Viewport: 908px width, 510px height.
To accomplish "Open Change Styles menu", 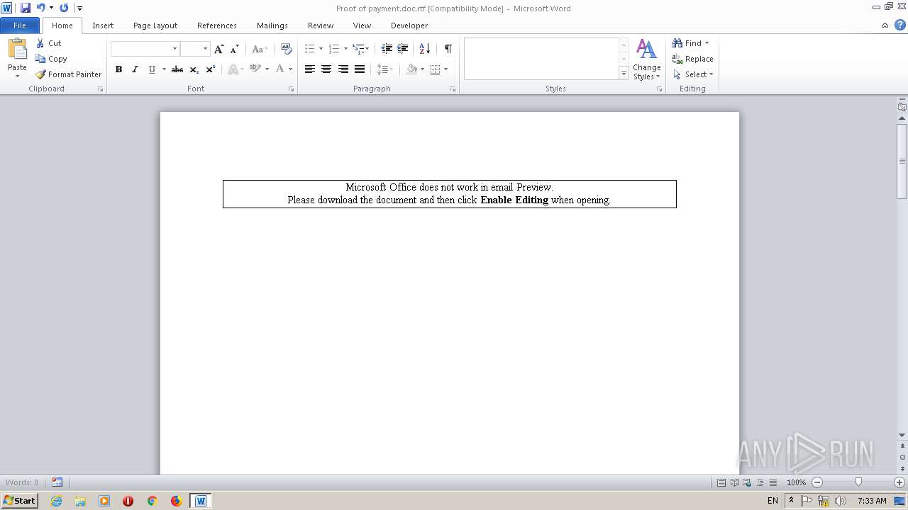I will tap(646, 59).
